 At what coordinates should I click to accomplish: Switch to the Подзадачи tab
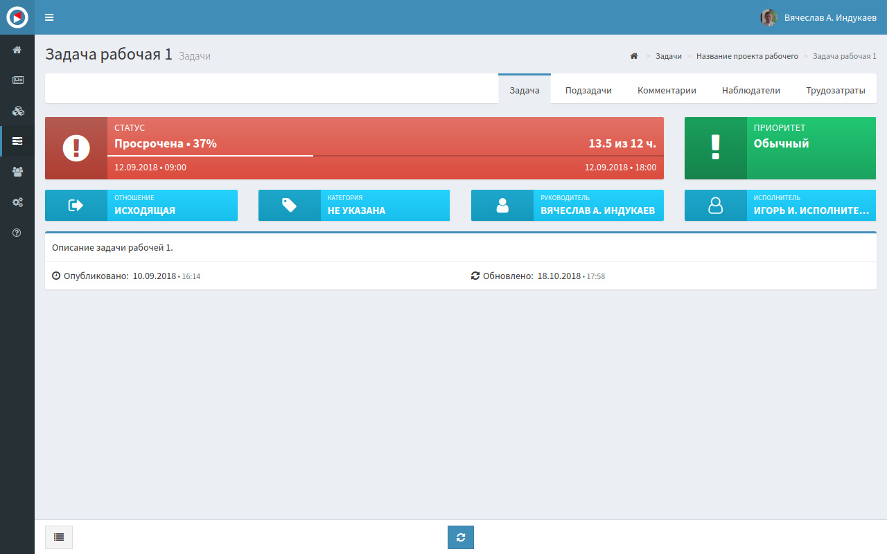pyautogui.click(x=588, y=90)
